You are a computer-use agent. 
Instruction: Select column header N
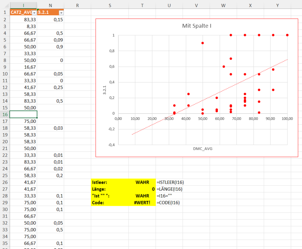pyautogui.click(x=50, y=5)
